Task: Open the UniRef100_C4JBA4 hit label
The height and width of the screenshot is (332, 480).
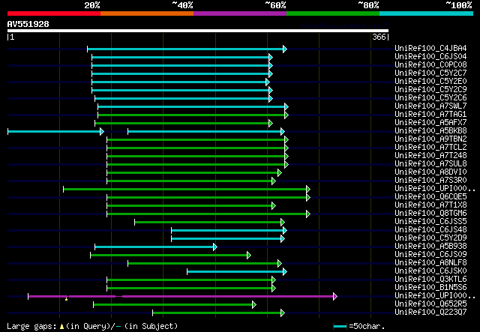Action: coord(430,49)
